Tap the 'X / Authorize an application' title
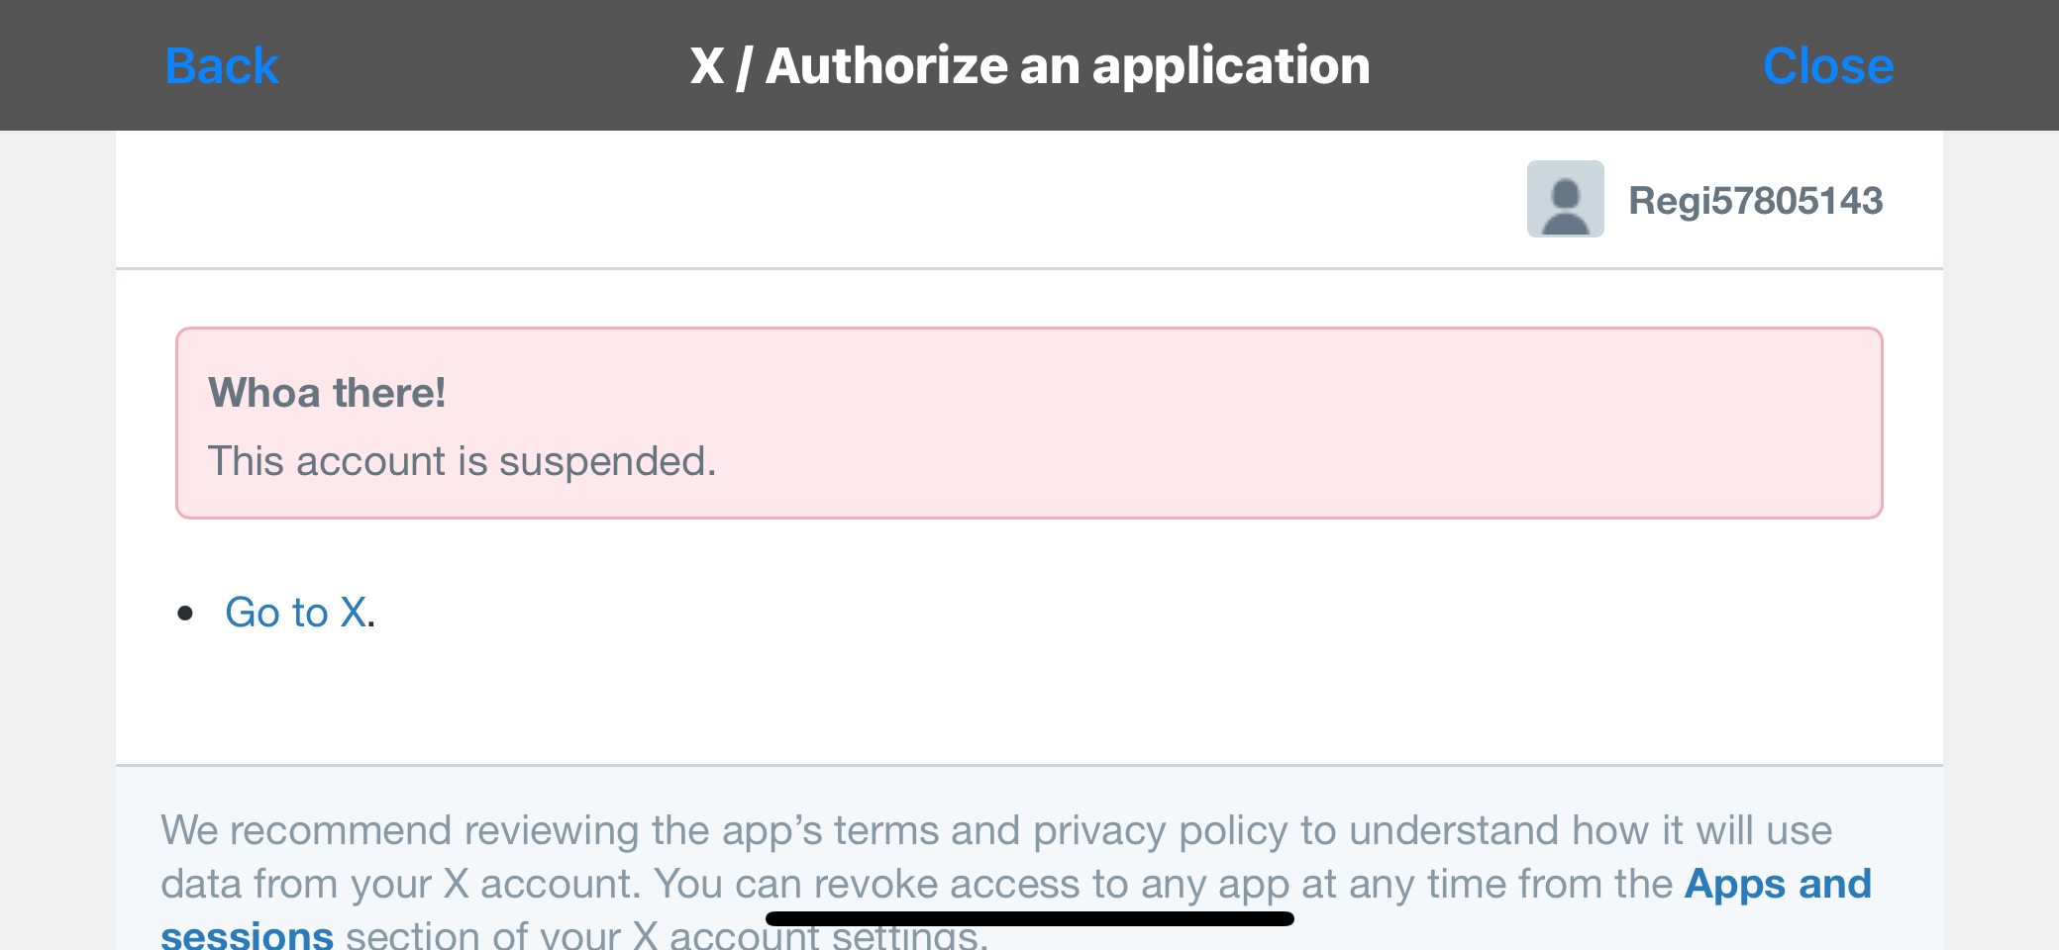The width and height of the screenshot is (2059, 950). (1030, 66)
